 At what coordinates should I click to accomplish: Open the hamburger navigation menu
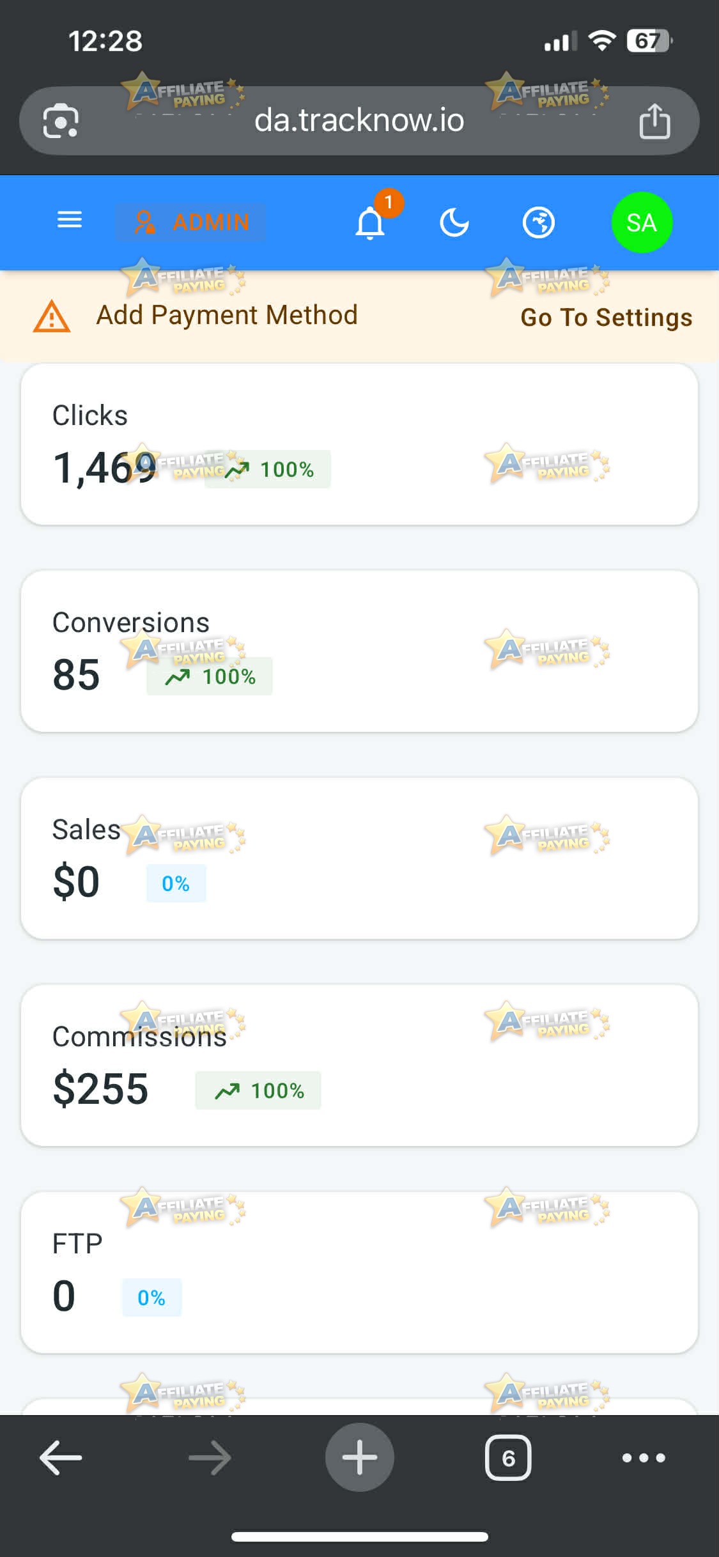[70, 221]
